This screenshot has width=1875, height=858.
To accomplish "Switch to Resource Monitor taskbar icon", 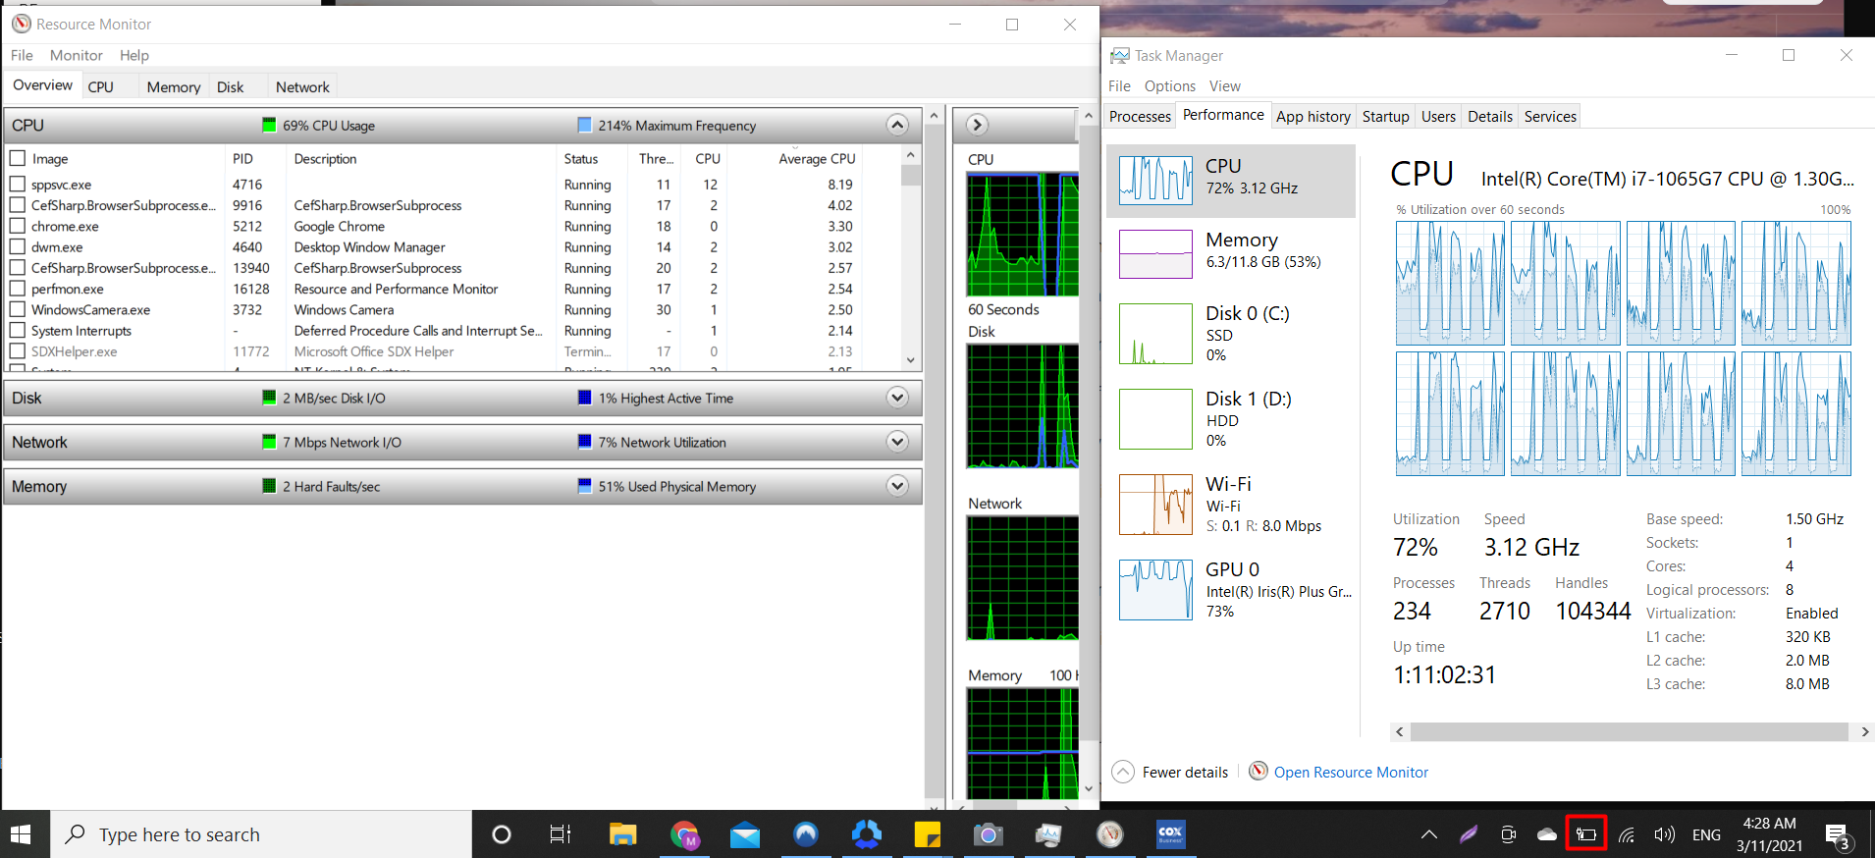I will coord(1109,834).
